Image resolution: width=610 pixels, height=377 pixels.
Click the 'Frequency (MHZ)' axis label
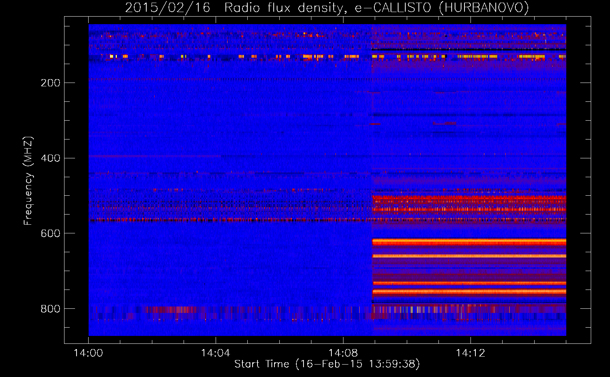pos(28,181)
